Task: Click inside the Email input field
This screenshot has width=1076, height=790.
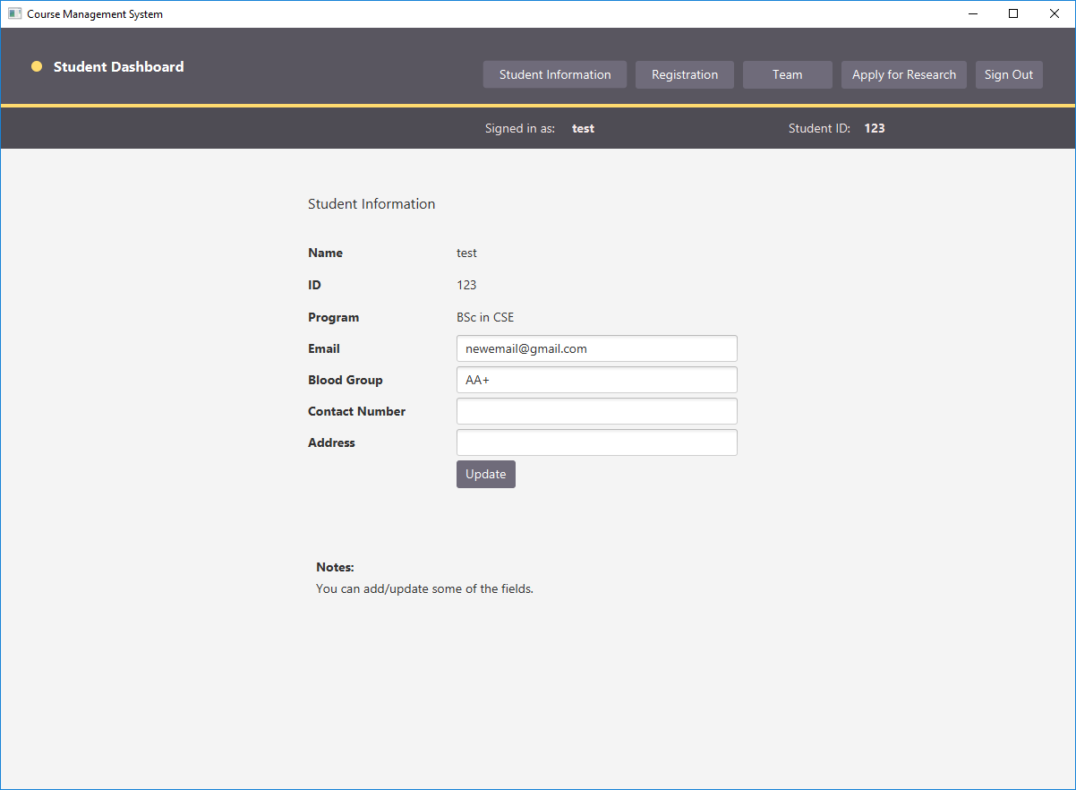Action: pos(596,348)
